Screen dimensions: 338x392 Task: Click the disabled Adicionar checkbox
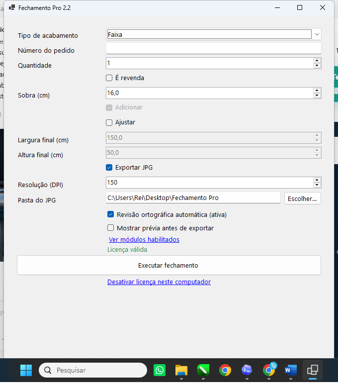point(109,107)
